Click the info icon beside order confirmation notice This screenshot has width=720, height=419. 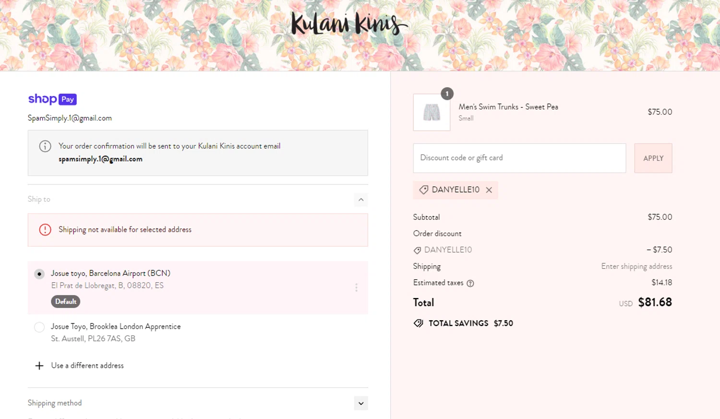(x=45, y=146)
